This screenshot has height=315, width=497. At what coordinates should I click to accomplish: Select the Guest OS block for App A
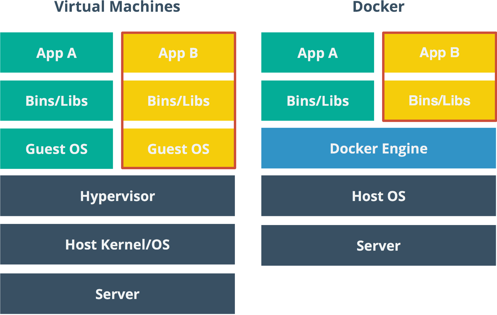[56, 149]
